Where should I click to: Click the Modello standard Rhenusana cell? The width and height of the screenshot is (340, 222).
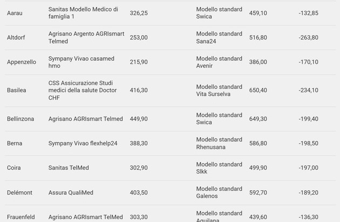(219, 143)
